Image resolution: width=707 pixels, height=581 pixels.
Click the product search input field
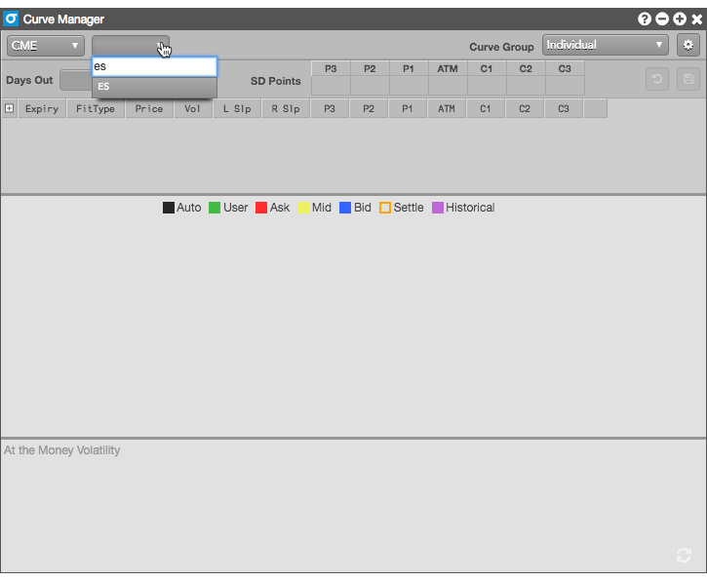pyautogui.click(x=154, y=66)
